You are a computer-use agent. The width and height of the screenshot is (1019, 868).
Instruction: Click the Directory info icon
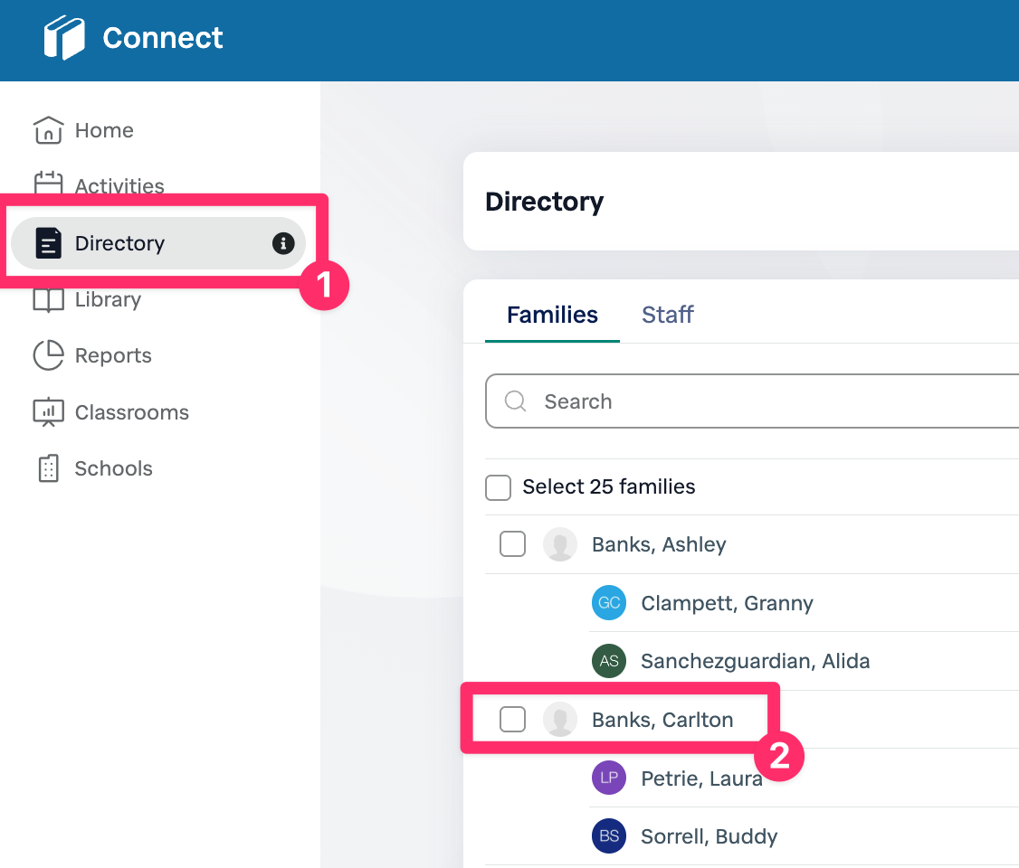point(283,243)
